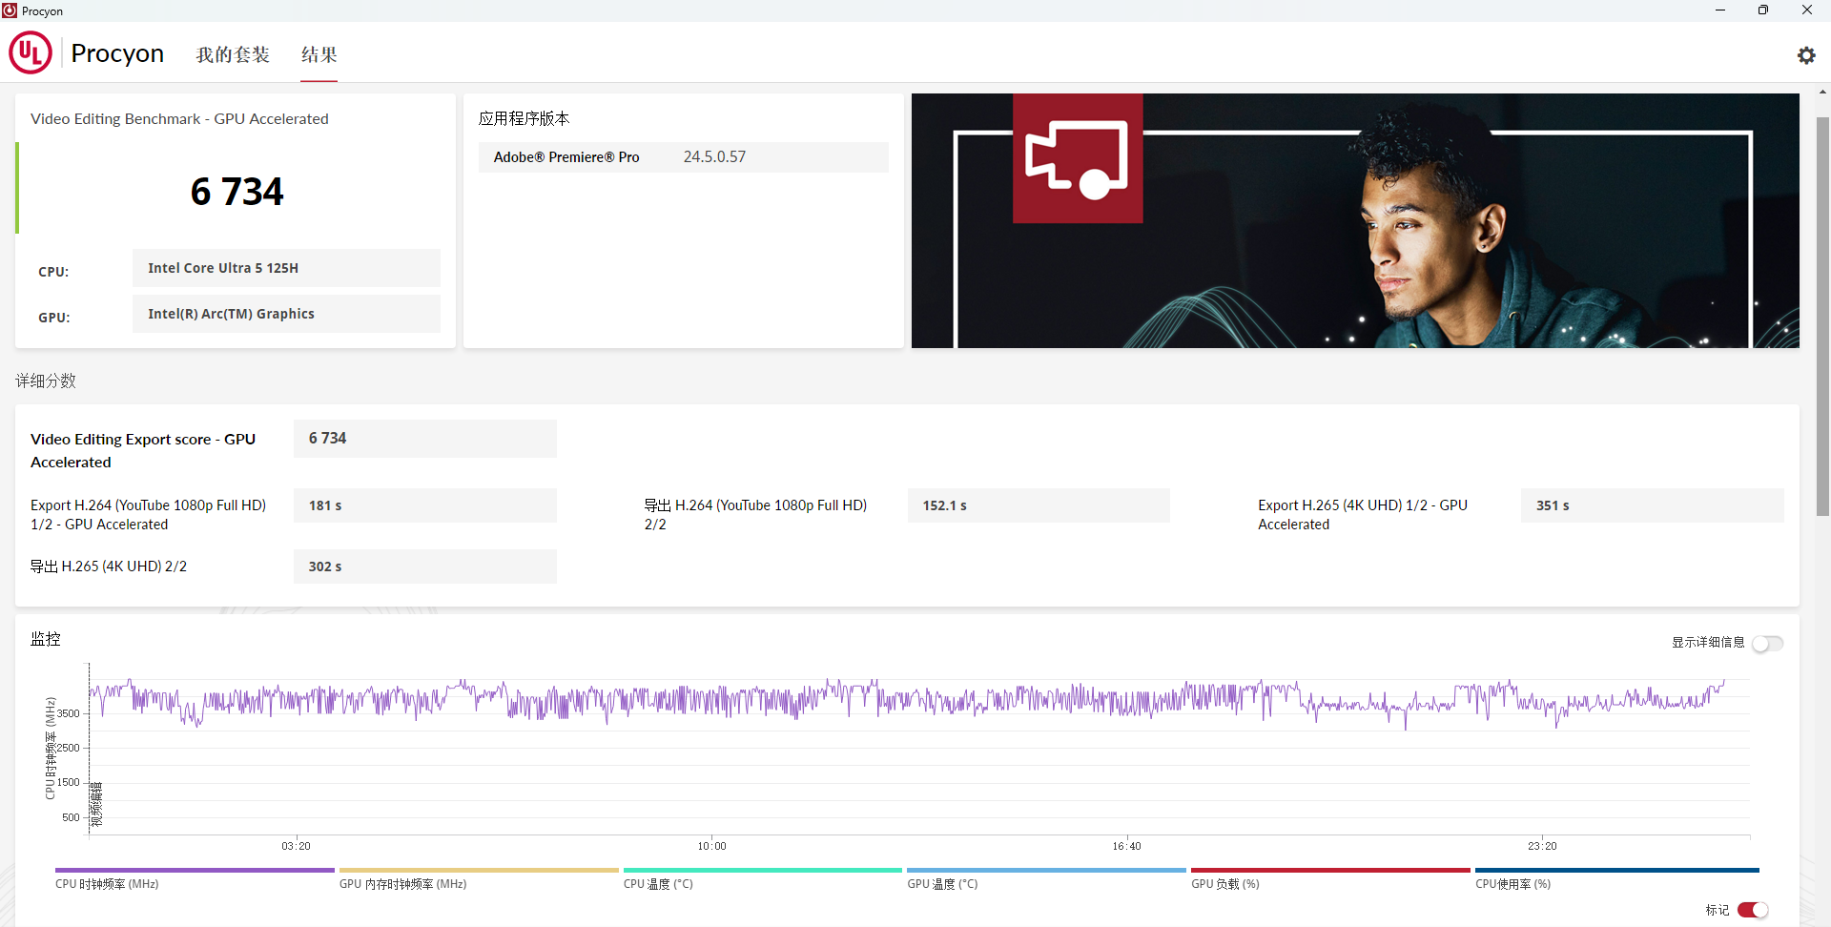Click the vertical scrollbar thumb
This screenshot has height=927, width=1831.
(x=1822, y=316)
